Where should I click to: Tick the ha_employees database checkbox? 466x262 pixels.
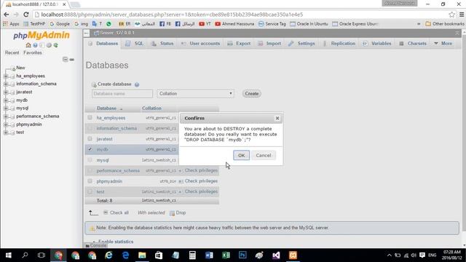pos(90,118)
